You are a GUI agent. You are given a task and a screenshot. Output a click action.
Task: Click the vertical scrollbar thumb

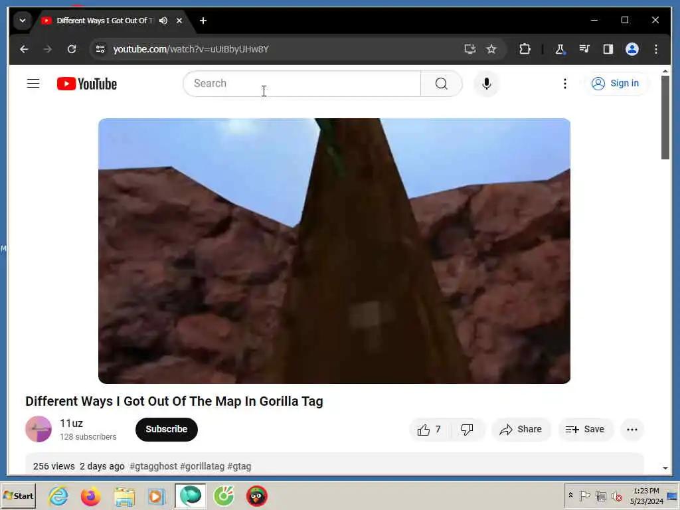click(x=665, y=118)
